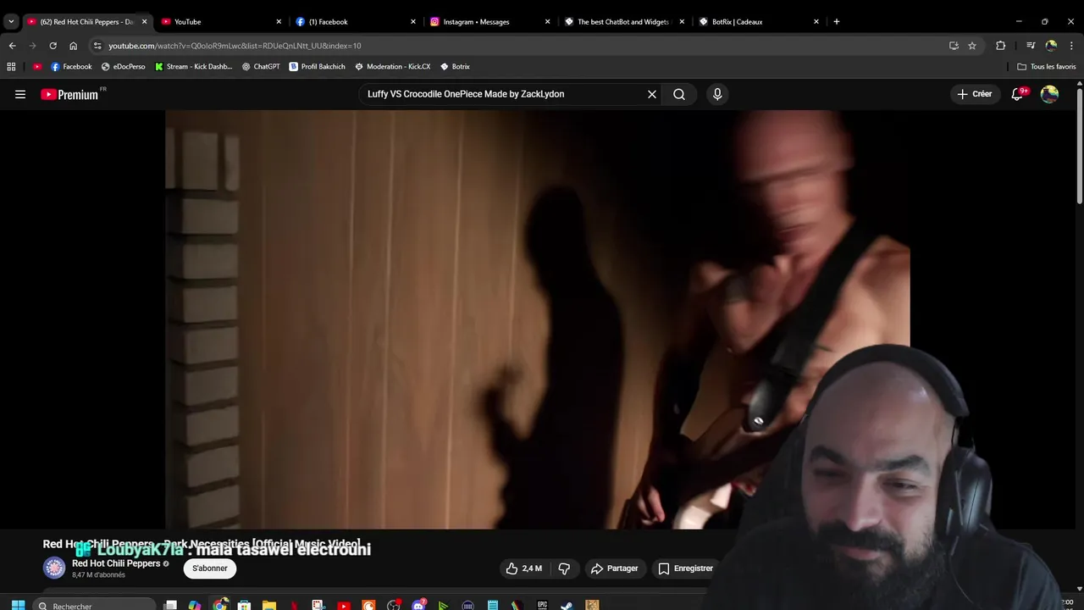Open the Chrome profile avatar
Image resolution: width=1084 pixels, height=610 pixels.
tap(1051, 46)
